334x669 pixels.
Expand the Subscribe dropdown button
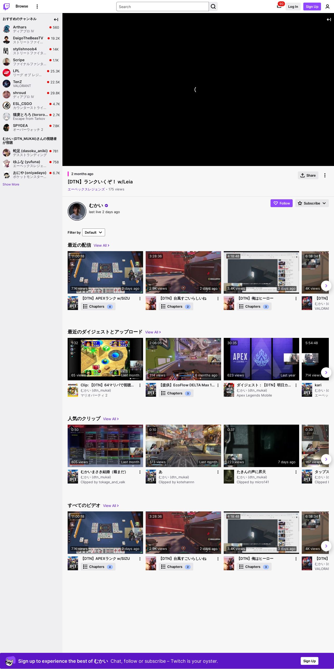[312, 203]
